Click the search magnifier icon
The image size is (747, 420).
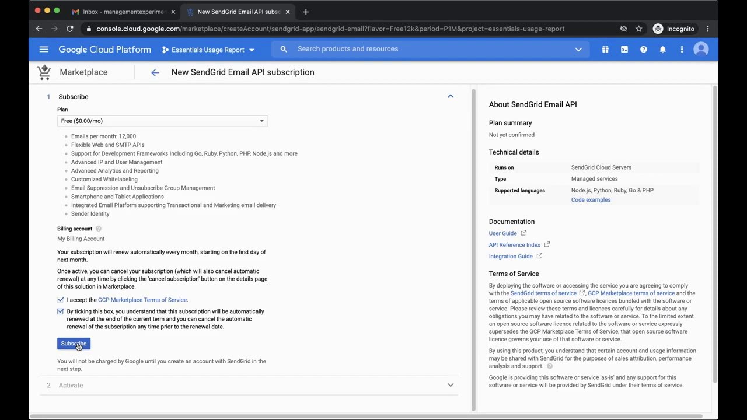(284, 49)
